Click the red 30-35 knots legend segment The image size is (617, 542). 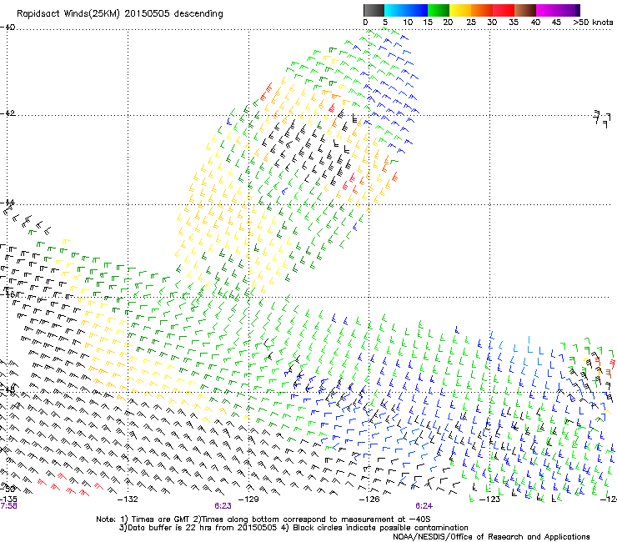[504, 10]
